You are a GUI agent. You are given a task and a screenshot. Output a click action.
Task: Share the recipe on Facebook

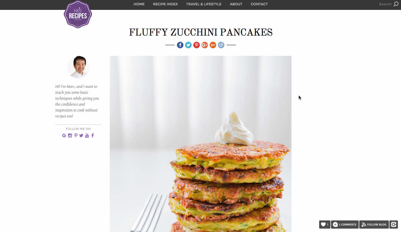180,45
